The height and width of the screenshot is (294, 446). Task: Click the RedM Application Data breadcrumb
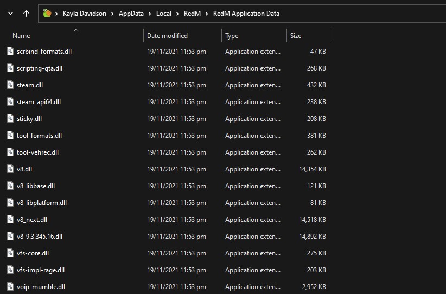point(246,14)
